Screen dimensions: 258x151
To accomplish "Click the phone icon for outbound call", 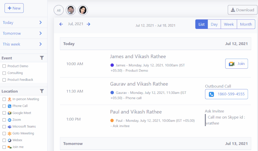I will pos(212,94).
